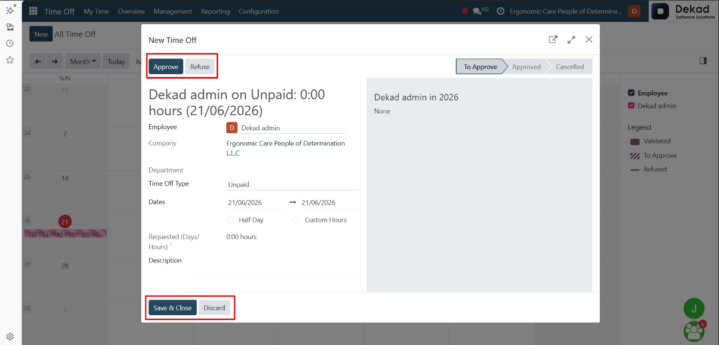
Task: Click the user avatar D in top bar
Action: (x=634, y=11)
